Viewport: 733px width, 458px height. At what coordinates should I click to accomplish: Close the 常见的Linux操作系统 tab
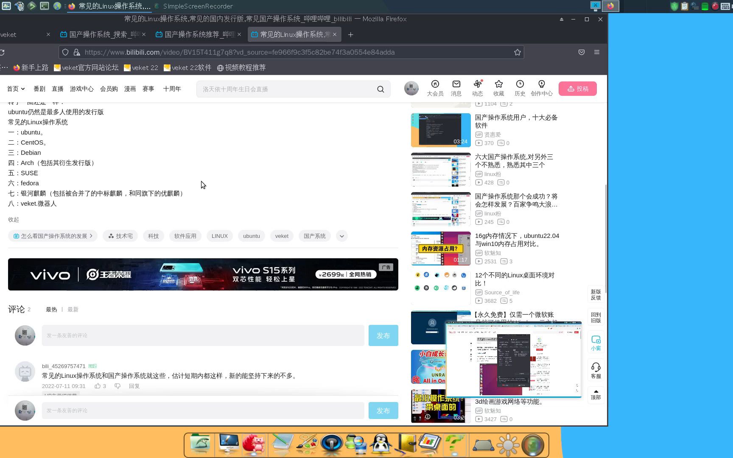(x=335, y=34)
